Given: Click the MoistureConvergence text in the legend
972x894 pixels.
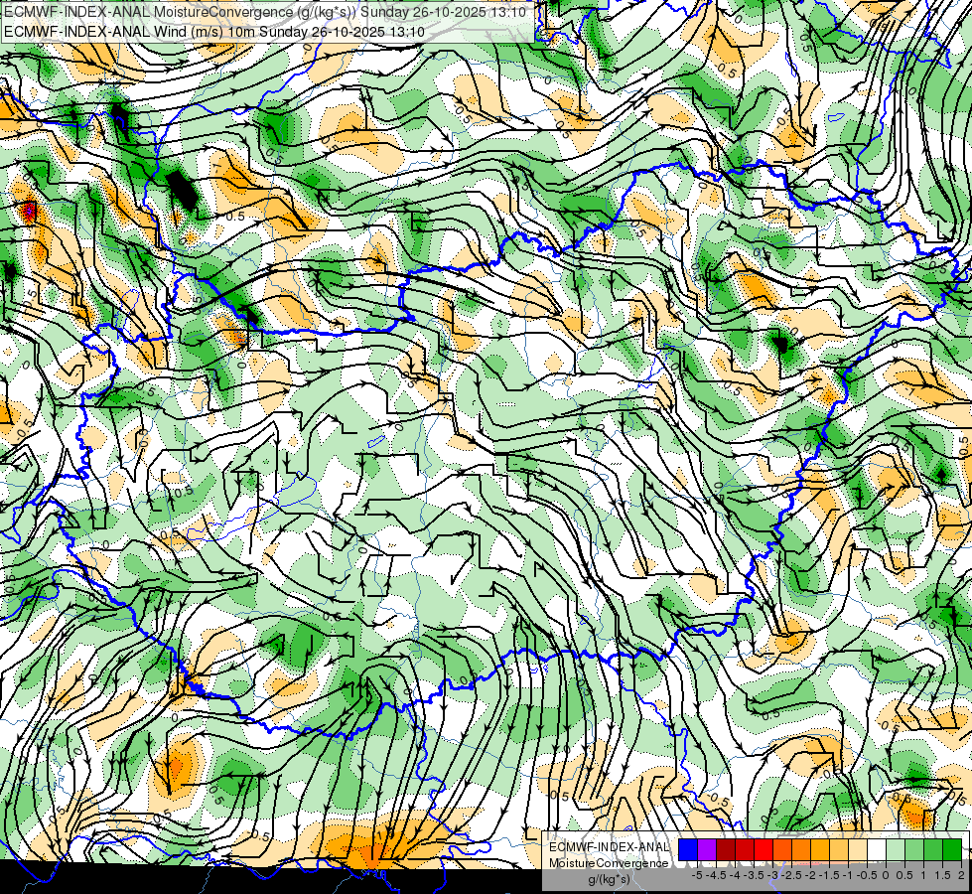Looking at the screenshot, I should pyautogui.click(x=609, y=863).
